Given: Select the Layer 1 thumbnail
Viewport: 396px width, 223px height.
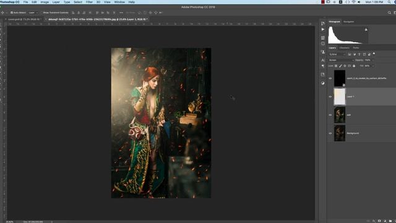Looking at the screenshot, I should tap(340, 97).
